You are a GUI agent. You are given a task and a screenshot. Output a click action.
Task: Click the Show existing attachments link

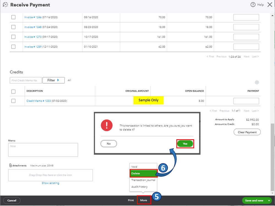50,183
